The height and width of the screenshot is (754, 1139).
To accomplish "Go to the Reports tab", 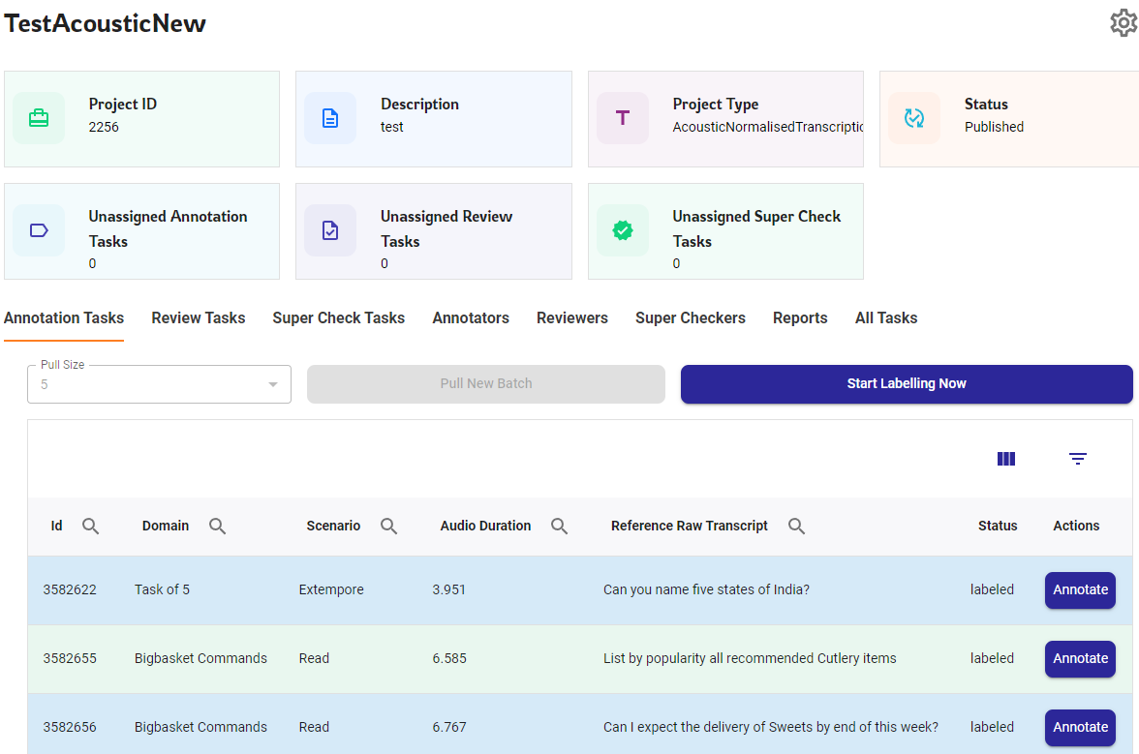I will click(x=800, y=317).
